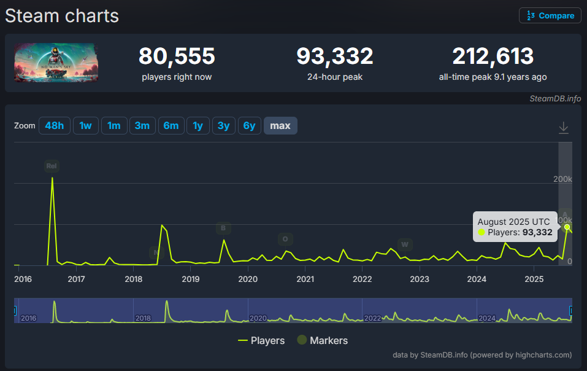Grab the navigator's left range handle
Screen dimensions: 587x371
point(15,311)
